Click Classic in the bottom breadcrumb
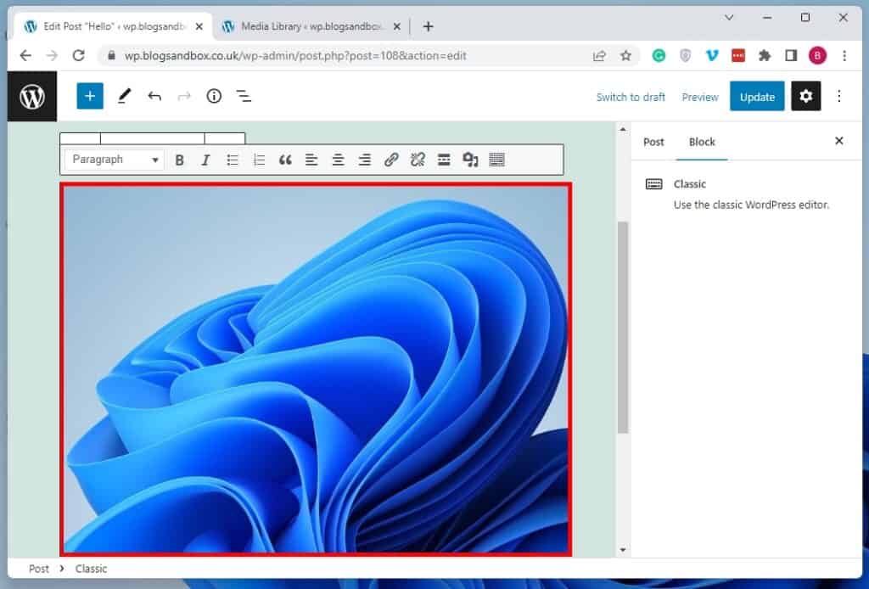This screenshot has width=869, height=589. 91,569
